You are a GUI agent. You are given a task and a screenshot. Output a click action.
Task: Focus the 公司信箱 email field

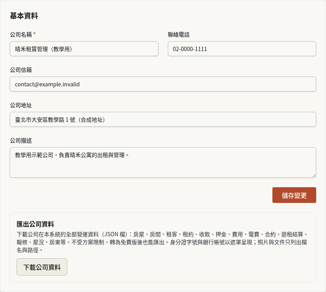pos(163,84)
